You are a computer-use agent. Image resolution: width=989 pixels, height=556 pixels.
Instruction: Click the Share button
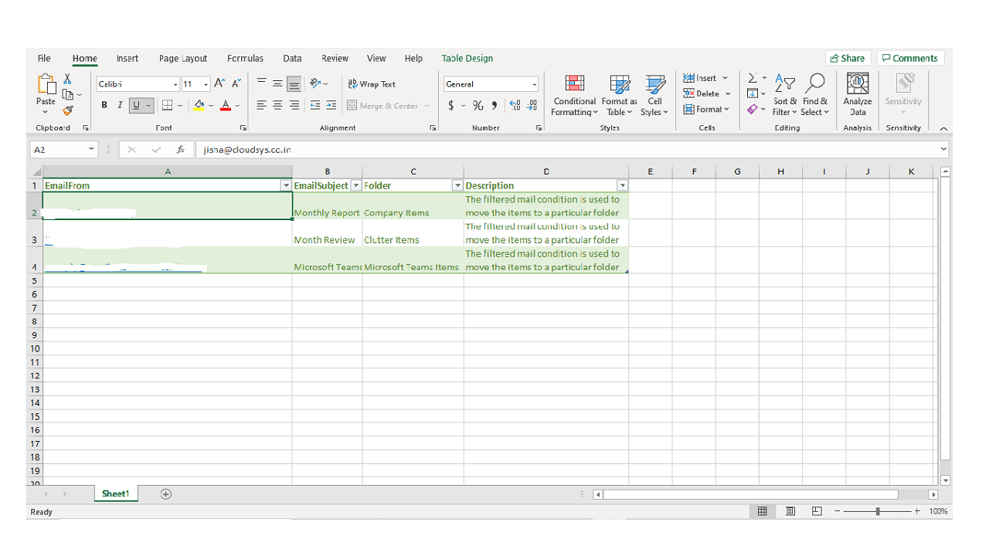tap(848, 59)
